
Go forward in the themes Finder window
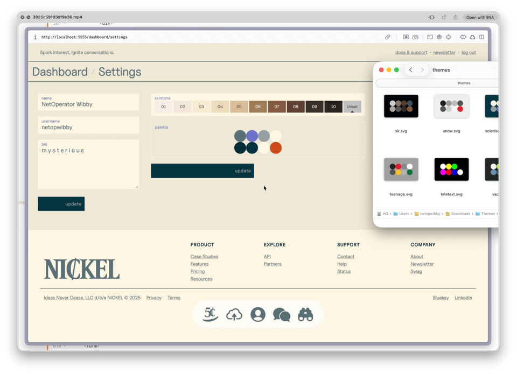pos(422,70)
